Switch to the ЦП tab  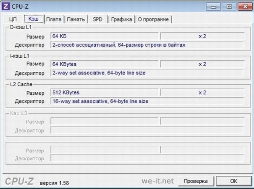click(x=13, y=19)
